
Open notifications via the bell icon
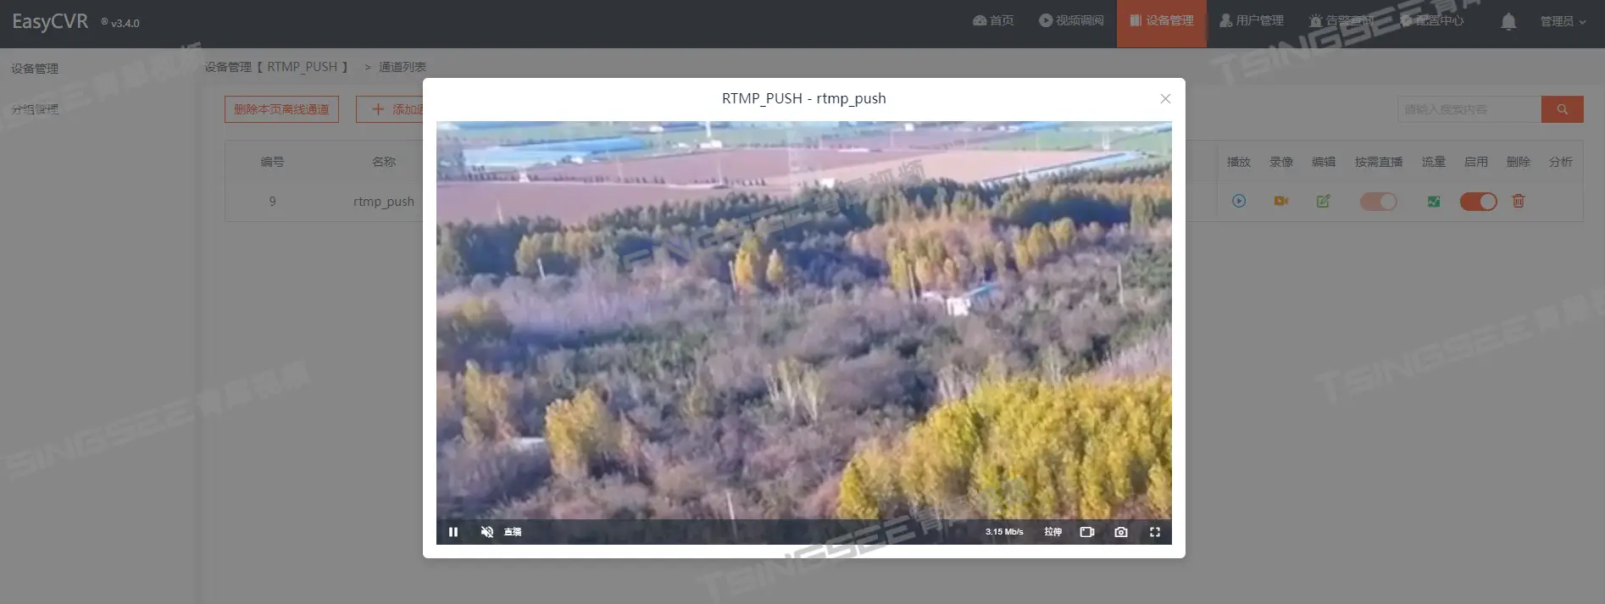tap(1508, 21)
